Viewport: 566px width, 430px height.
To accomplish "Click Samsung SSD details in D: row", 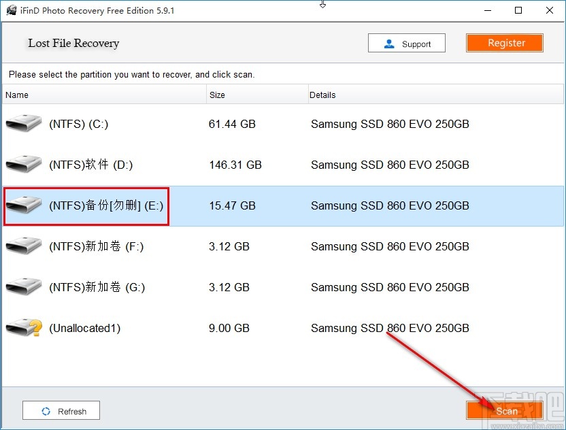I will pos(390,165).
